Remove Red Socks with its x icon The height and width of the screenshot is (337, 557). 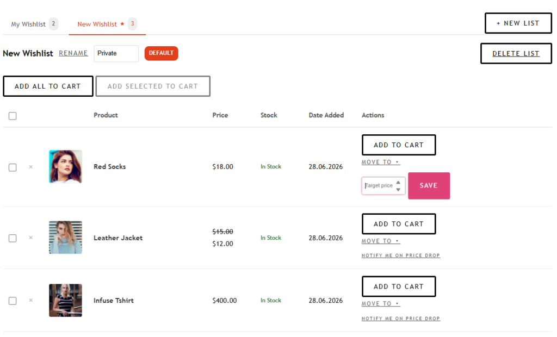[31, 167]
